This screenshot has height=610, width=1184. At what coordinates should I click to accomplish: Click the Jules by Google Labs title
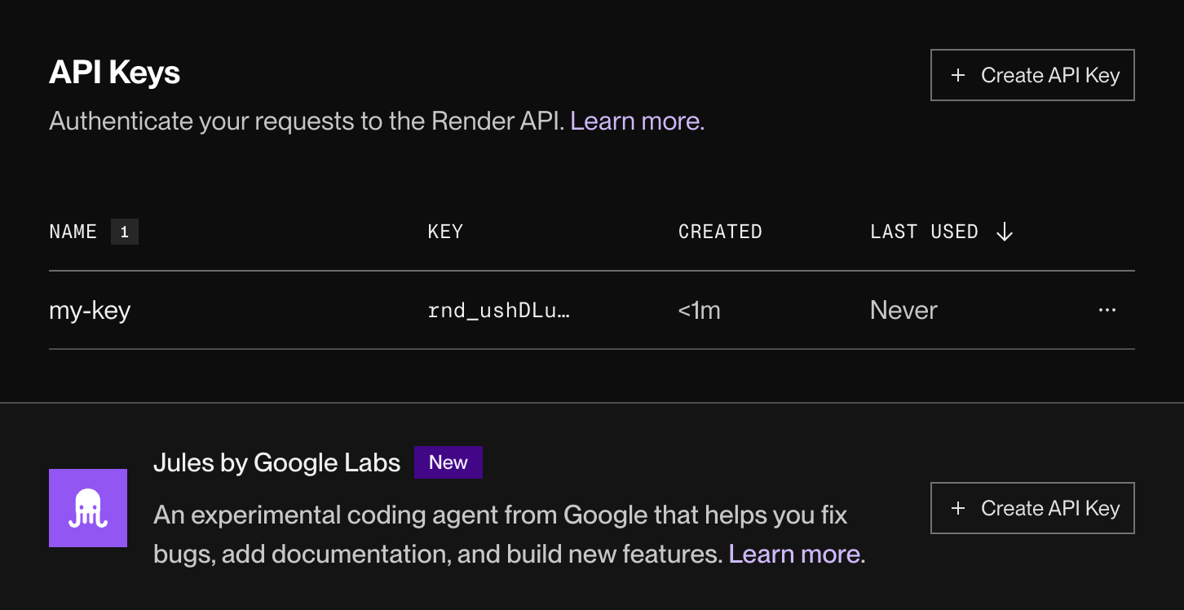click(276, 463)
